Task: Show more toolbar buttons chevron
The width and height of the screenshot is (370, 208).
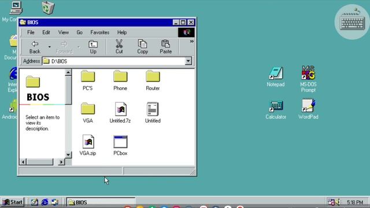Action: [192, 42]
